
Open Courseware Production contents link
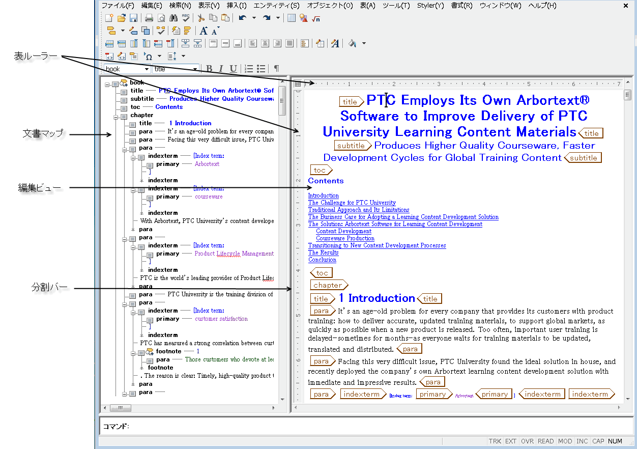coord(345,238)
